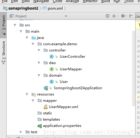
Task: Click the locate/scroll from source crosshair icon
Action: point(108,16)
